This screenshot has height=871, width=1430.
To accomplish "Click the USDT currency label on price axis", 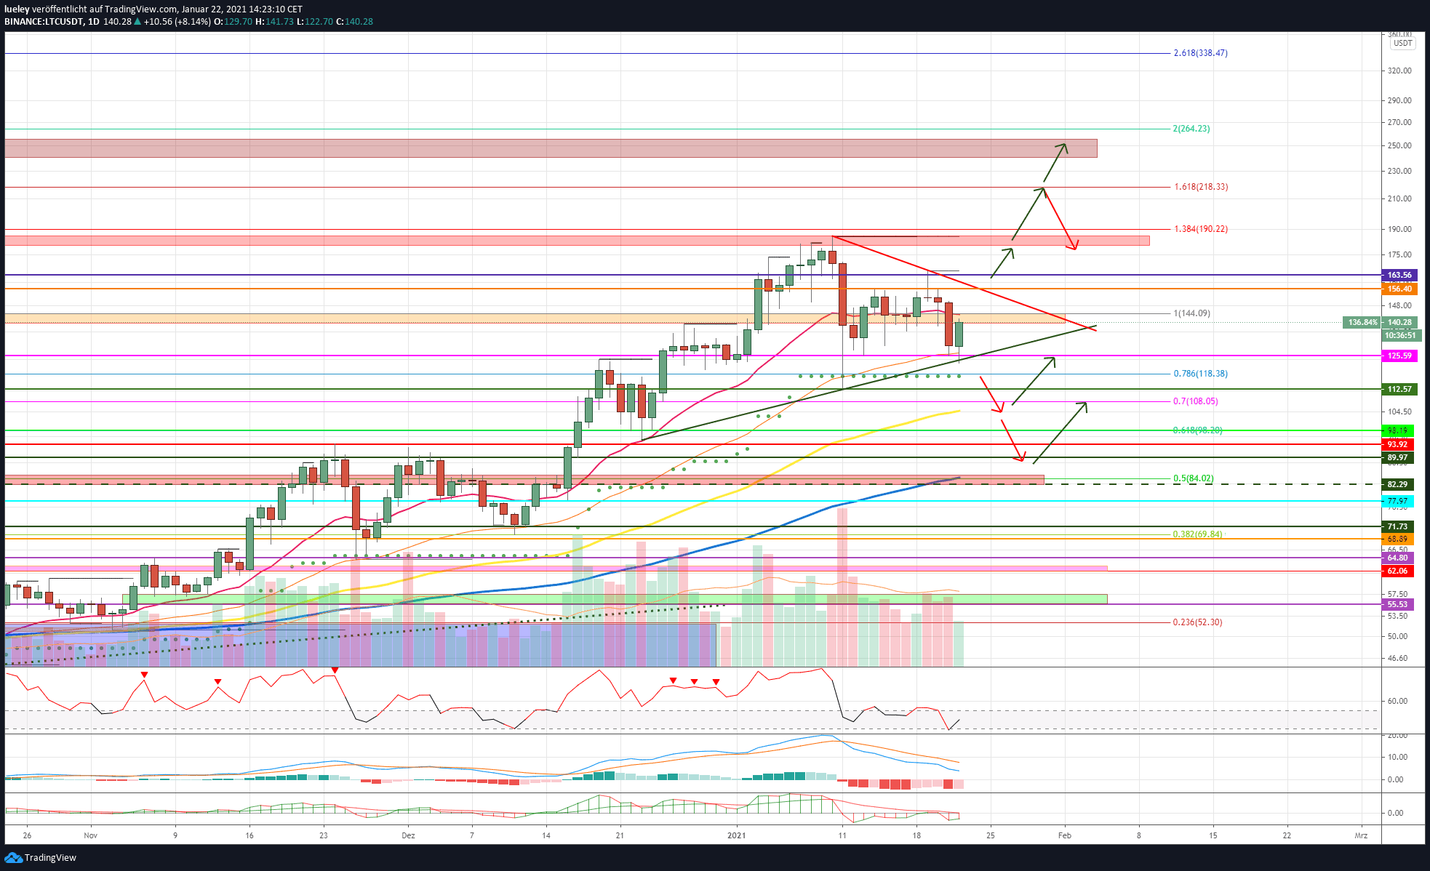I will [1402, 43].
